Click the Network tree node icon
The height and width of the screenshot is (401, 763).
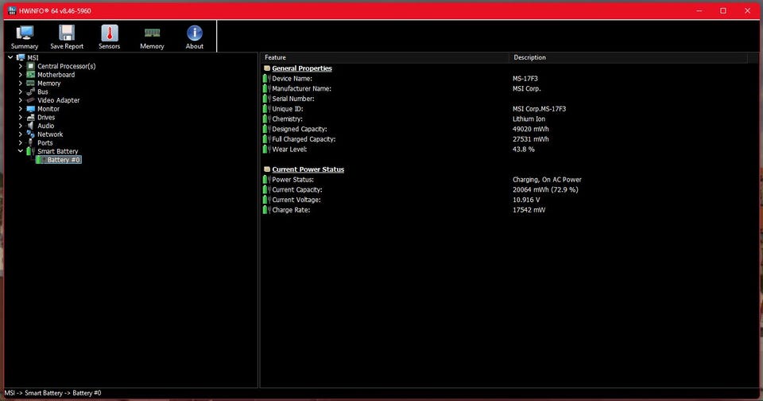point(31,134)
